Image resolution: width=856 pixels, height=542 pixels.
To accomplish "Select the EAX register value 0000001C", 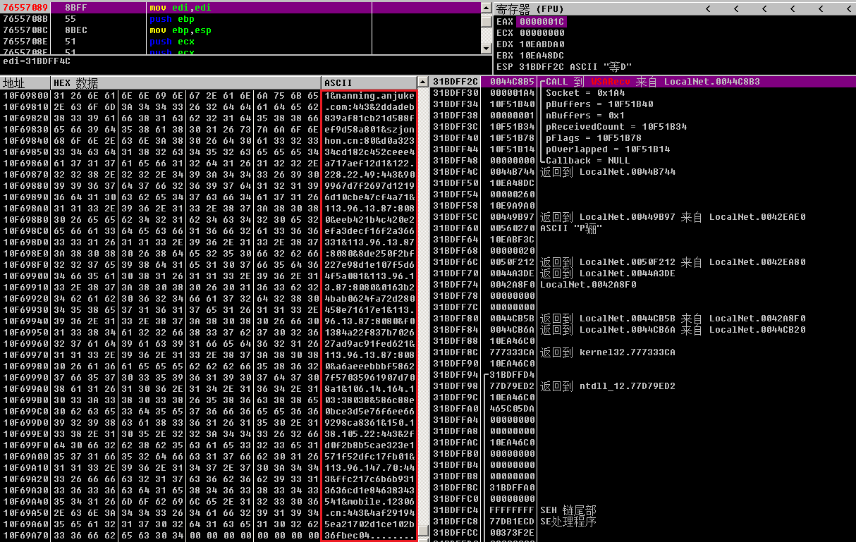I will pos(541,22).
